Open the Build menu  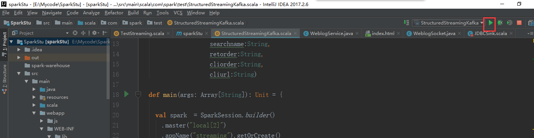click(x=133, y=13)
